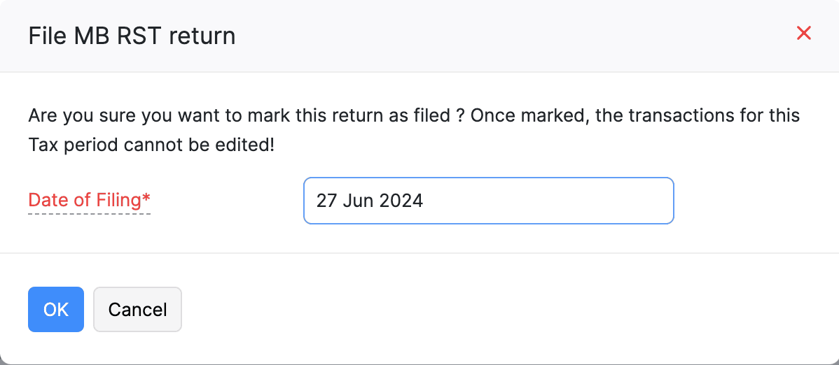The image size is (839, 365).
Task: Click the Date of Filing label
Action: 89,200
